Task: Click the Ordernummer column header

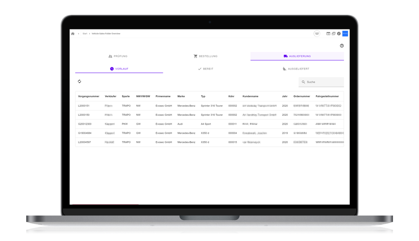Action: [x=302, y=97]
